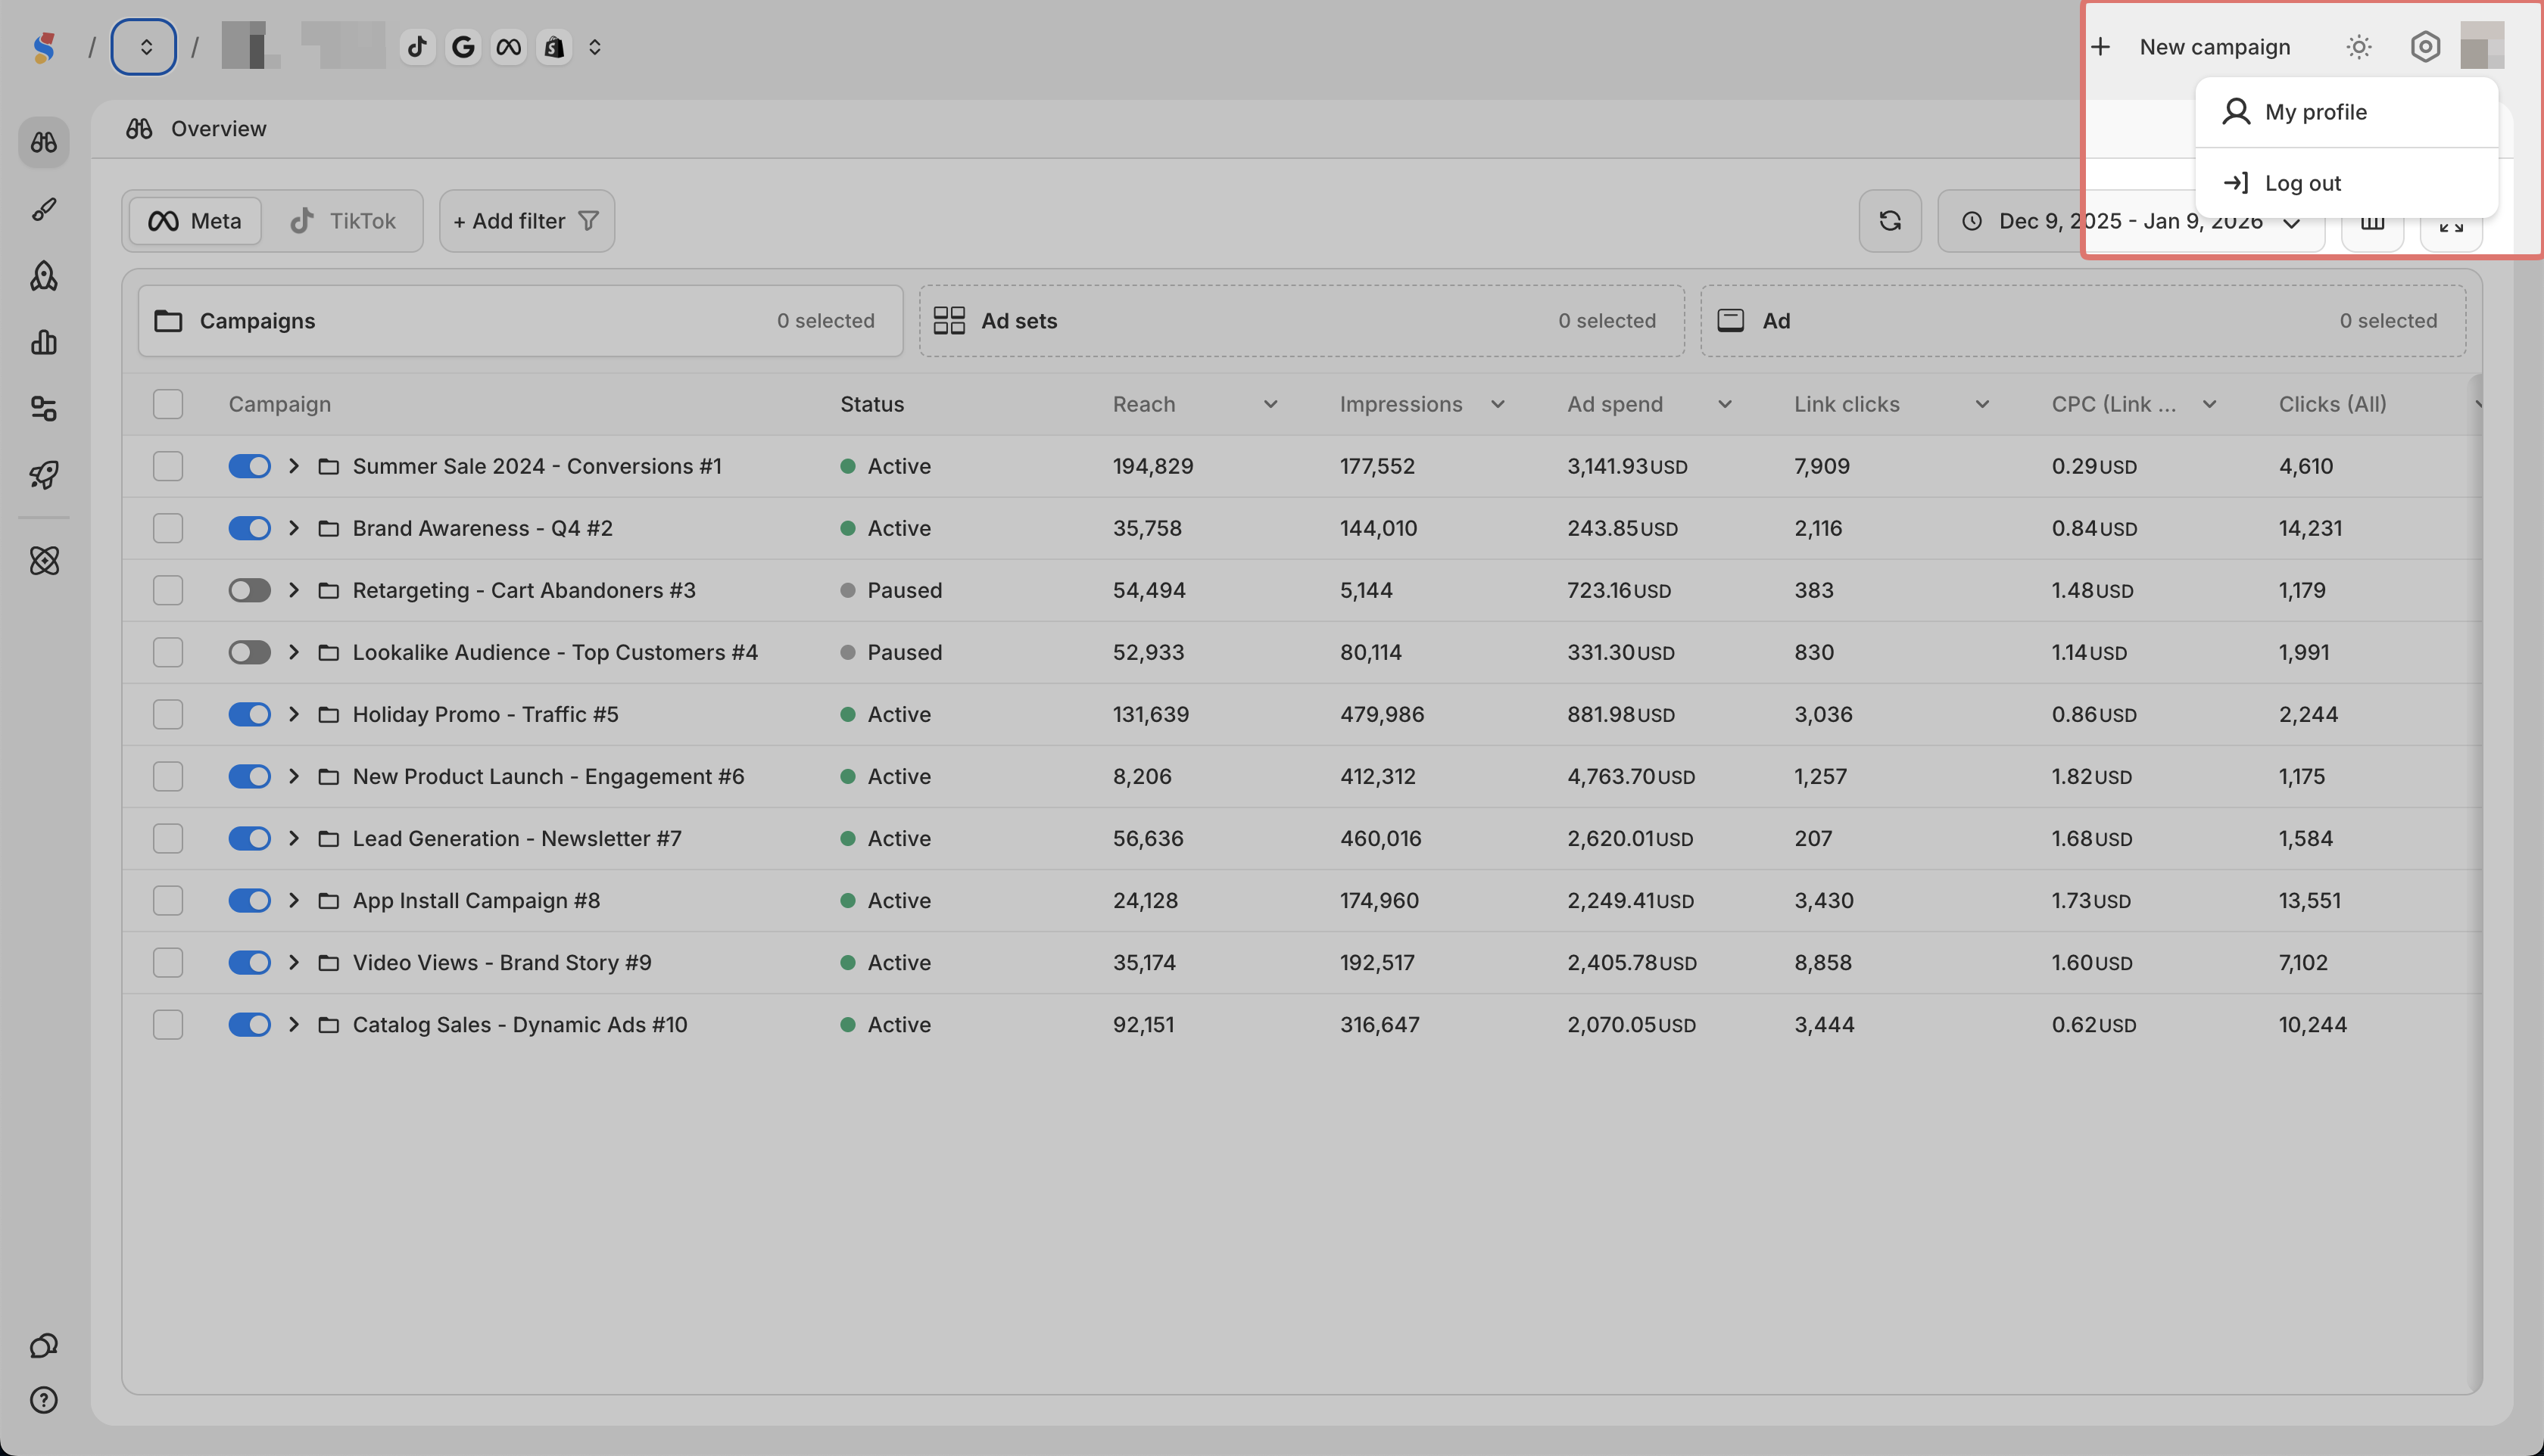Image resolution: width=2544 pixels, height=1456 pixels.
Task: Switch to the TikTok tab
Action: (343, 221)
